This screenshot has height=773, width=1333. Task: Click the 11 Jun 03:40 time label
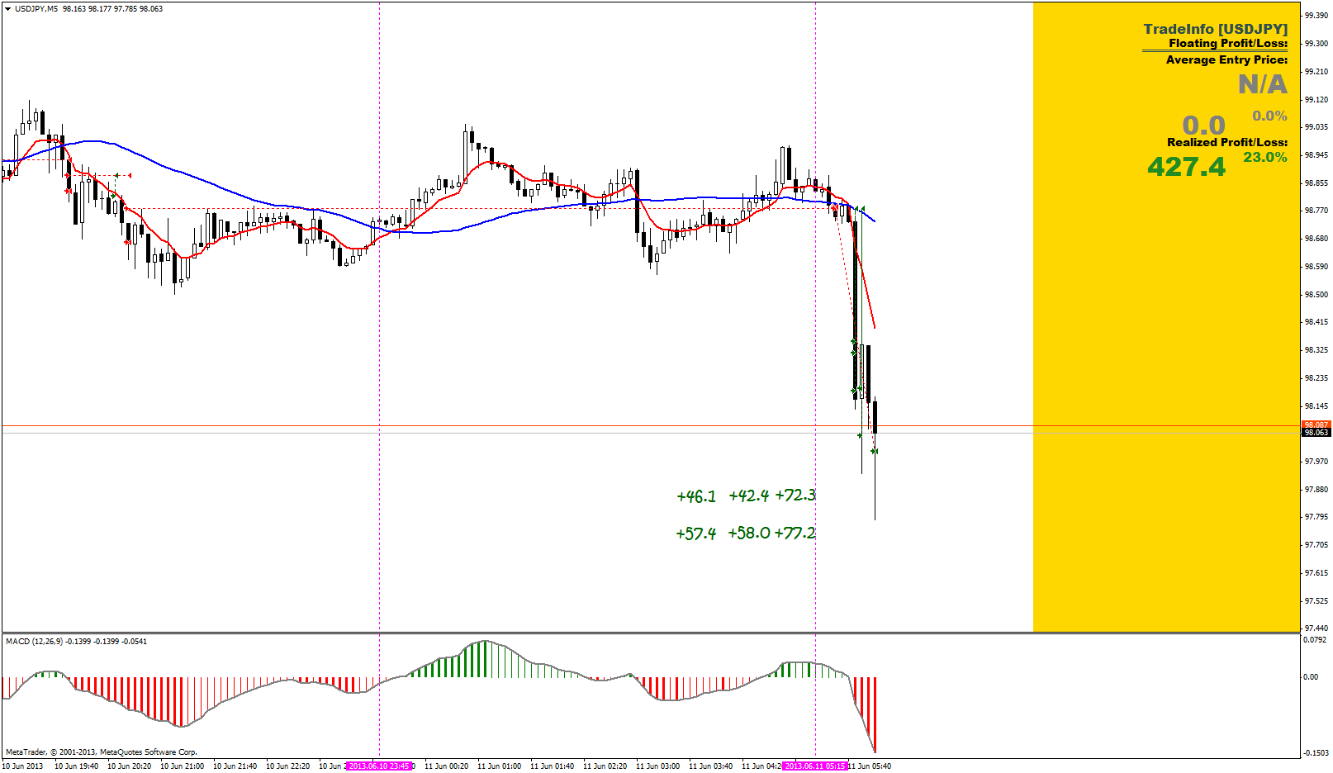pyautogui.click(x=711, y=766)
